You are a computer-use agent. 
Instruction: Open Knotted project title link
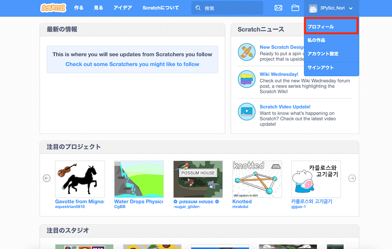point(242,202)
